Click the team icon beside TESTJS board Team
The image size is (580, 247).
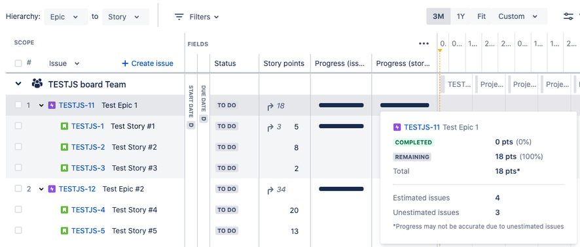[x=37, y=84]
